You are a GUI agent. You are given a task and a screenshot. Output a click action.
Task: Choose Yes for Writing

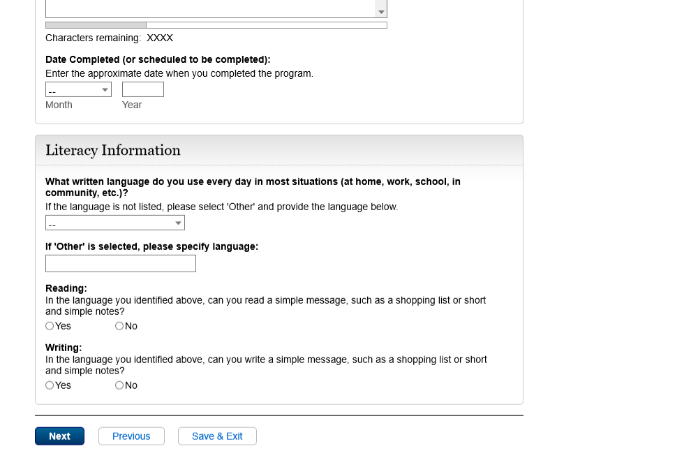tap(50, 385)
